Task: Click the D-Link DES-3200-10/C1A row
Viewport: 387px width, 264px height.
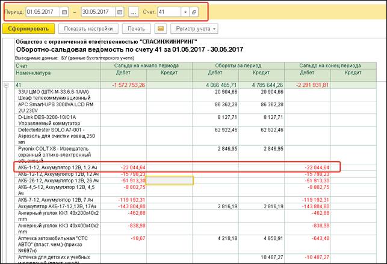Action: click(x=48, y=121)
